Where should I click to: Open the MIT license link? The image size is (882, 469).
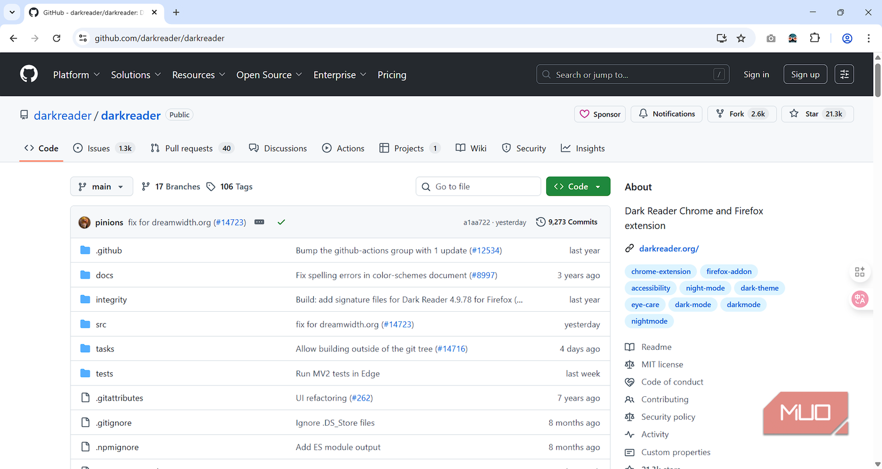(x=662, y=365)
